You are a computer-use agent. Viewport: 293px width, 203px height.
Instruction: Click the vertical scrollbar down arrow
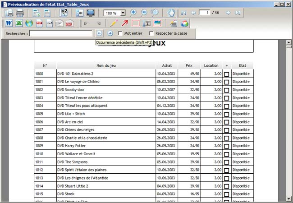coord(288,198)
